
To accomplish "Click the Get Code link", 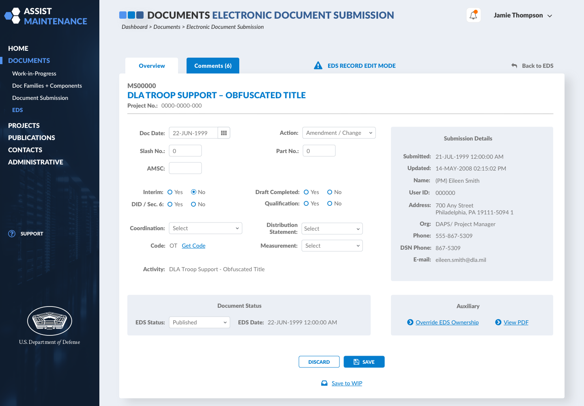I will tap(193, 246).
